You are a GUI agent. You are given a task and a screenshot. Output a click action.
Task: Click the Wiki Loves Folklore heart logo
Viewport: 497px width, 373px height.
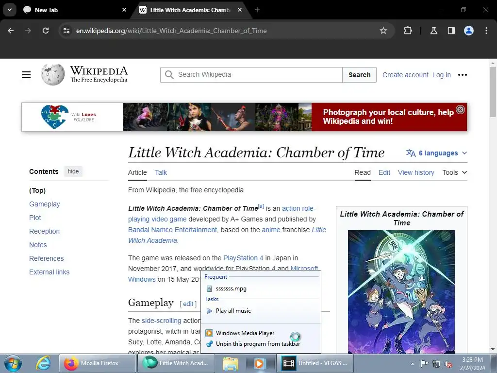coord(55,117)
